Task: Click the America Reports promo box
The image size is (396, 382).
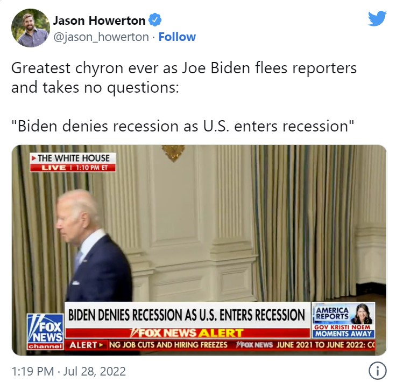Action: tap(343, 320)
